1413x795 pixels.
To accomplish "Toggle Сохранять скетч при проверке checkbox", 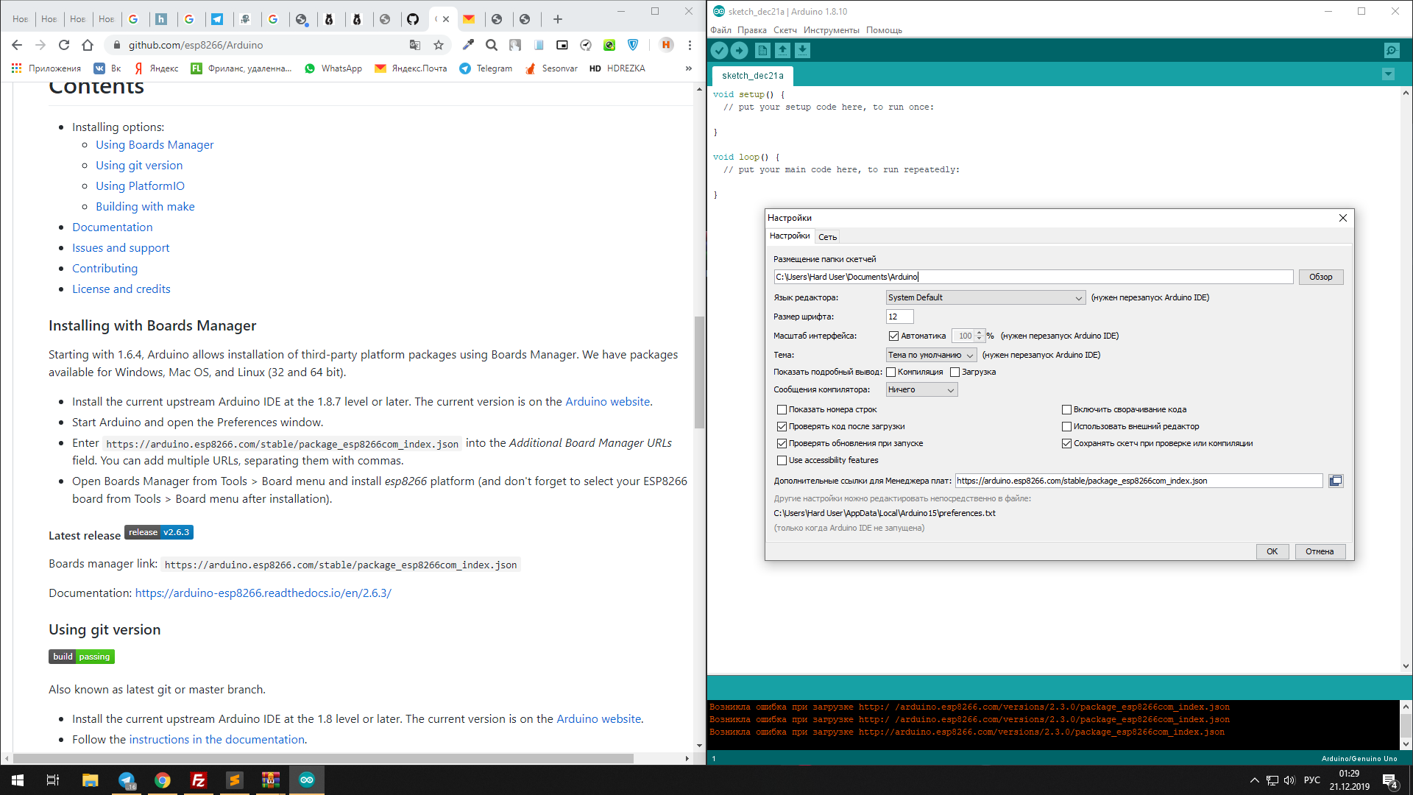I will [1066, 443].
